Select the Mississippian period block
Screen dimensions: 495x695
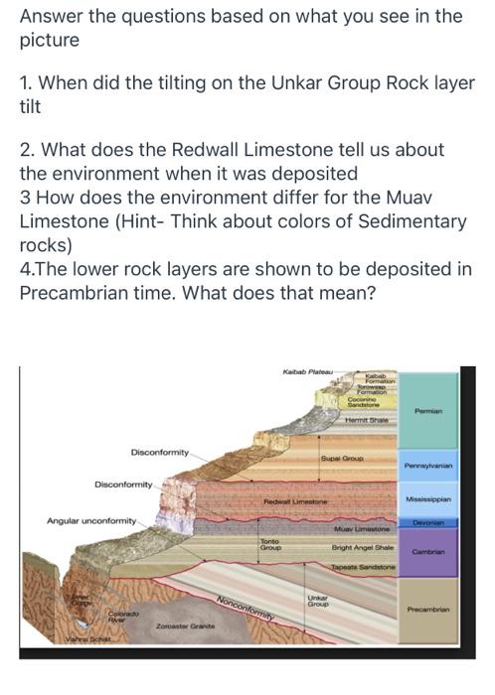click(x=428, y=499)
